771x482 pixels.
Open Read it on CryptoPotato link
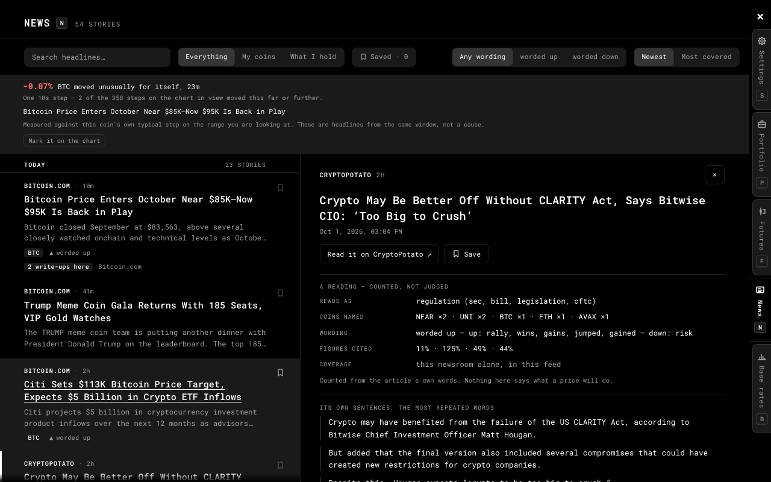(x=379, y=254)
